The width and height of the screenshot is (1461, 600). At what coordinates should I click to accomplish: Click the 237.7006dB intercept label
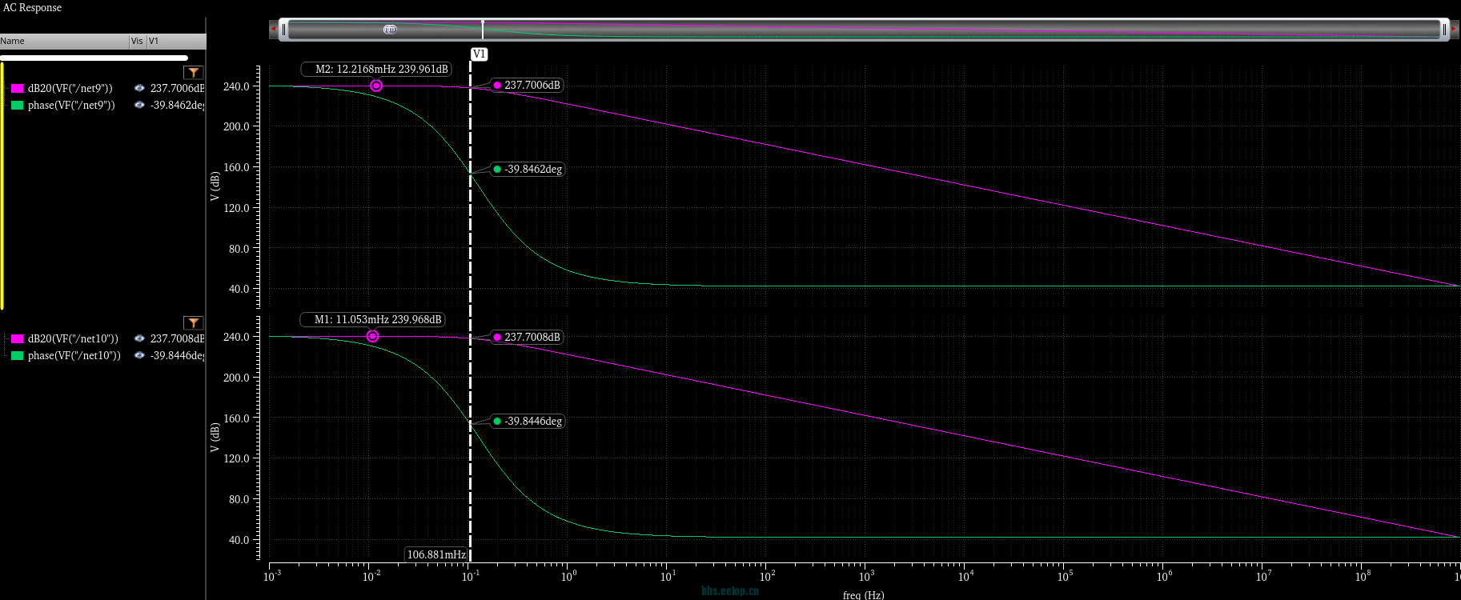528,85
